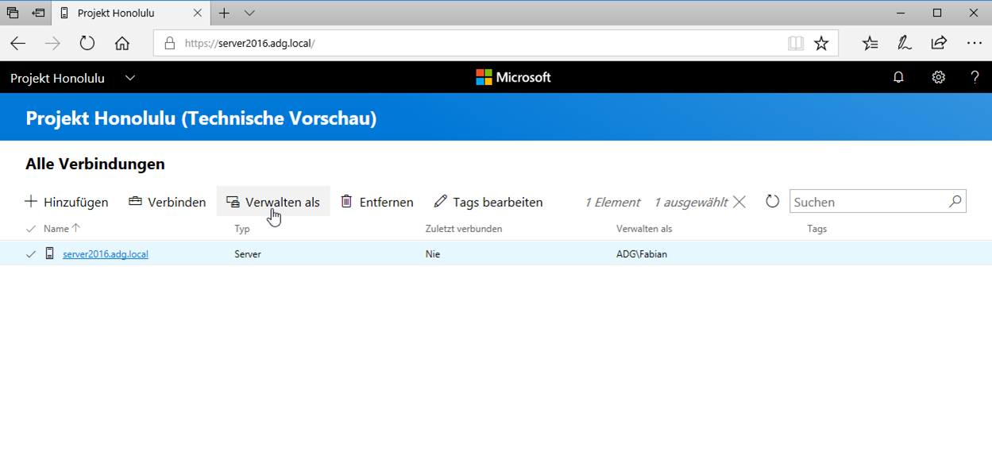This screenshot has height=468, width=992.
Task: Open the server2016.adg.local link
Action: click(106, 254)
